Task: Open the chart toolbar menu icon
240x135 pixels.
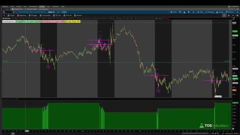Action: coord(237,12)
